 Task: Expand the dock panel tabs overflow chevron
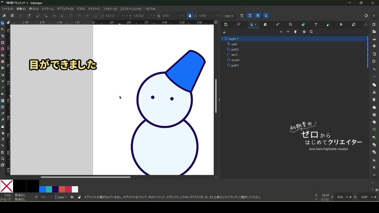[366, 25]
